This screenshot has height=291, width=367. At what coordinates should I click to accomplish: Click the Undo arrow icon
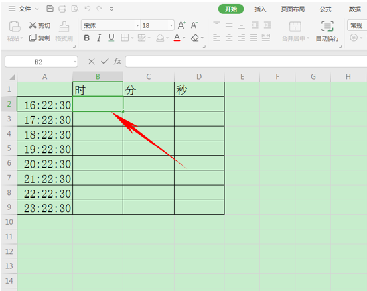pos(88,9)
